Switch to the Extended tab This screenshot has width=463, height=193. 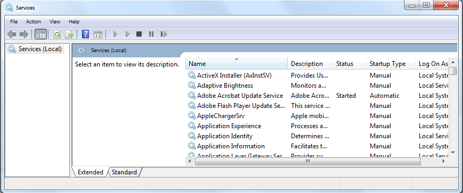[91, 172]
